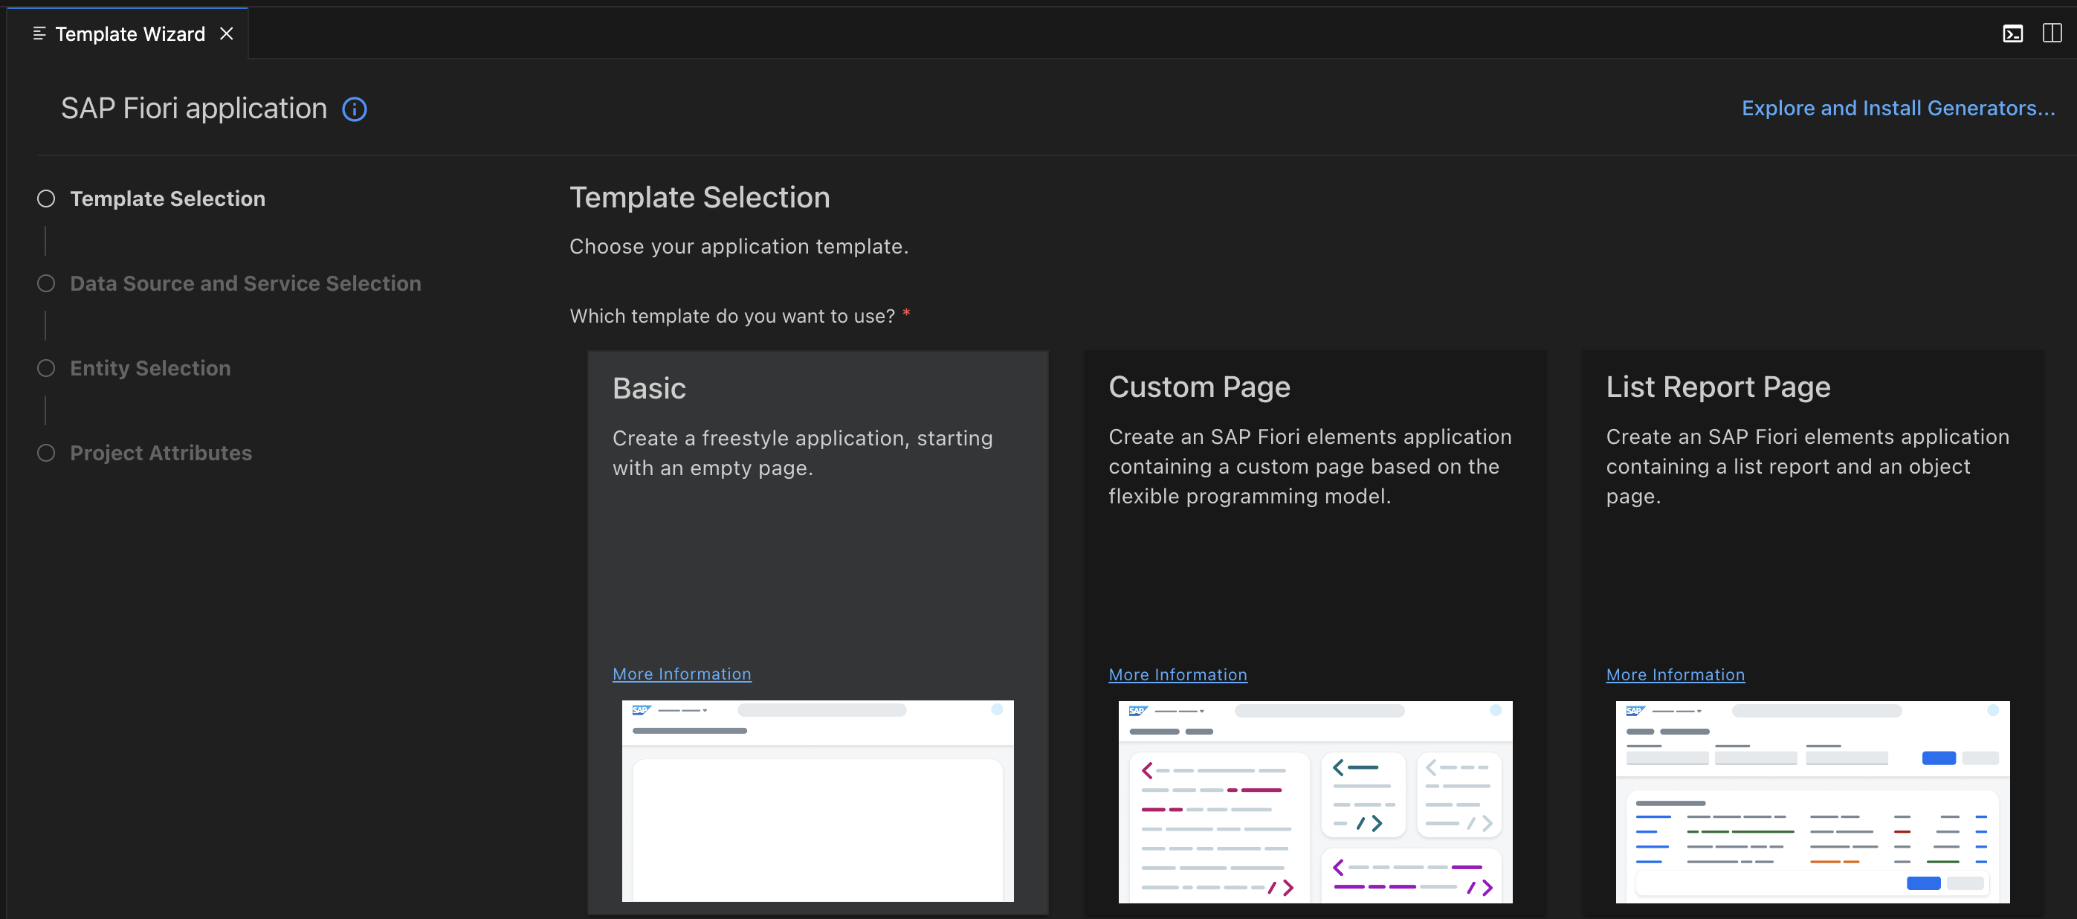Open the terminal panel icon at top right
The image size is (2077, 919).
tap(2012, 33)
